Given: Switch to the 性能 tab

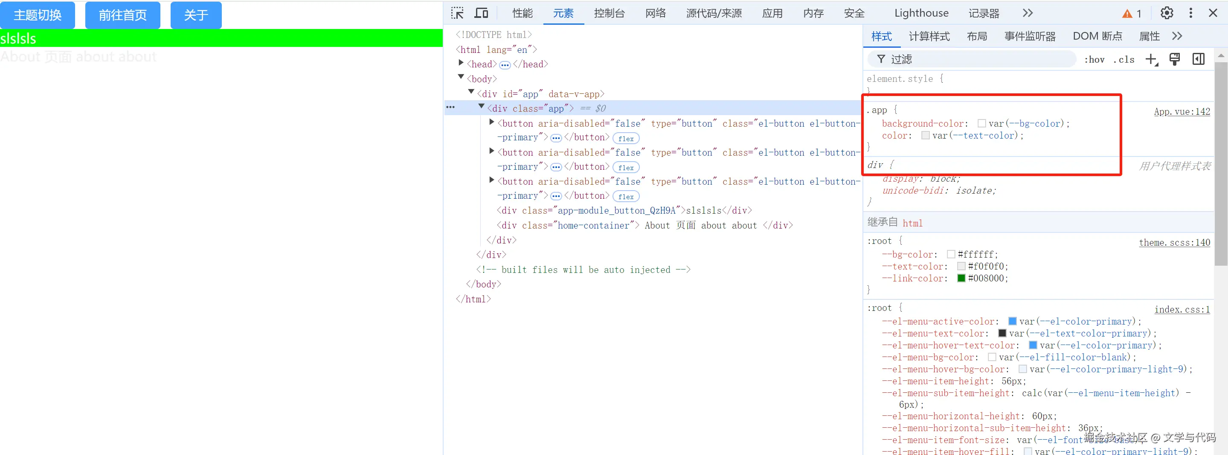Looking at the screenshot, I should [523, 13].
